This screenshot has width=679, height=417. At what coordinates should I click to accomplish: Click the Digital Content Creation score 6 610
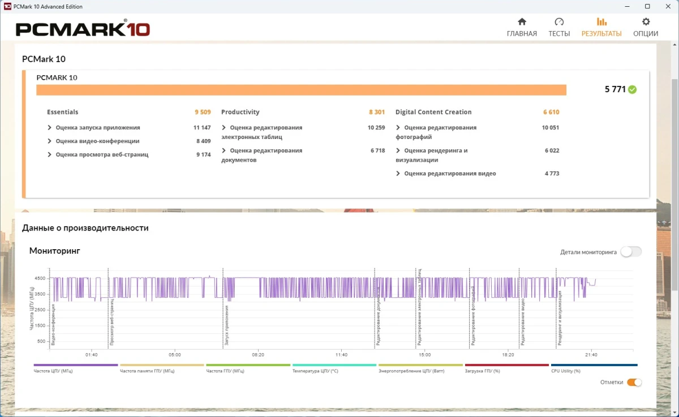(551, 112)
